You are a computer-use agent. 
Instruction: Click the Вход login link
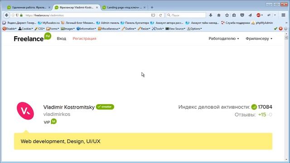(62, 38)
